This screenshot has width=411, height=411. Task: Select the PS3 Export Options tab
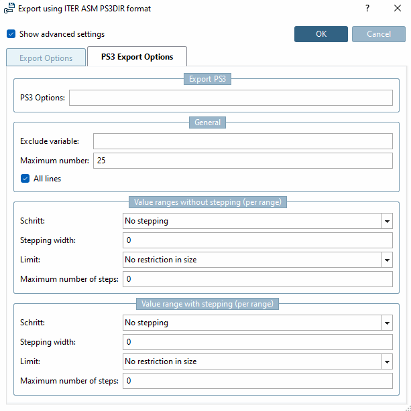137,58
